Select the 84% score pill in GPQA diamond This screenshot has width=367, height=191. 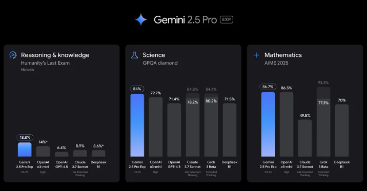137,89
